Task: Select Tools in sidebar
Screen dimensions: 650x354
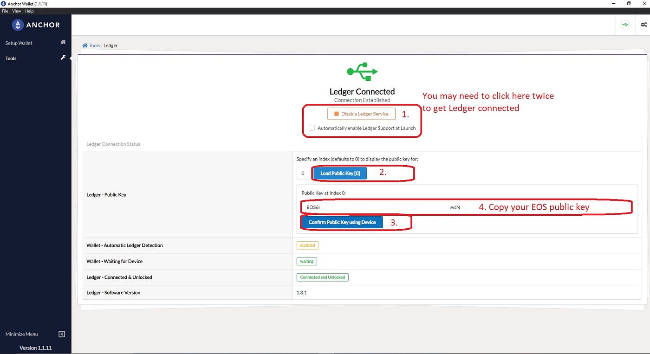Action: click(x=11, y=58)
